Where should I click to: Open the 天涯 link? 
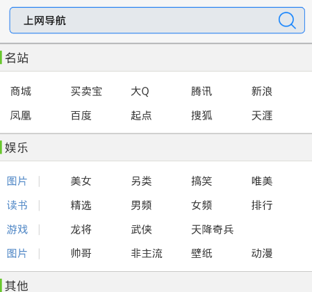[x=262, y=115]
